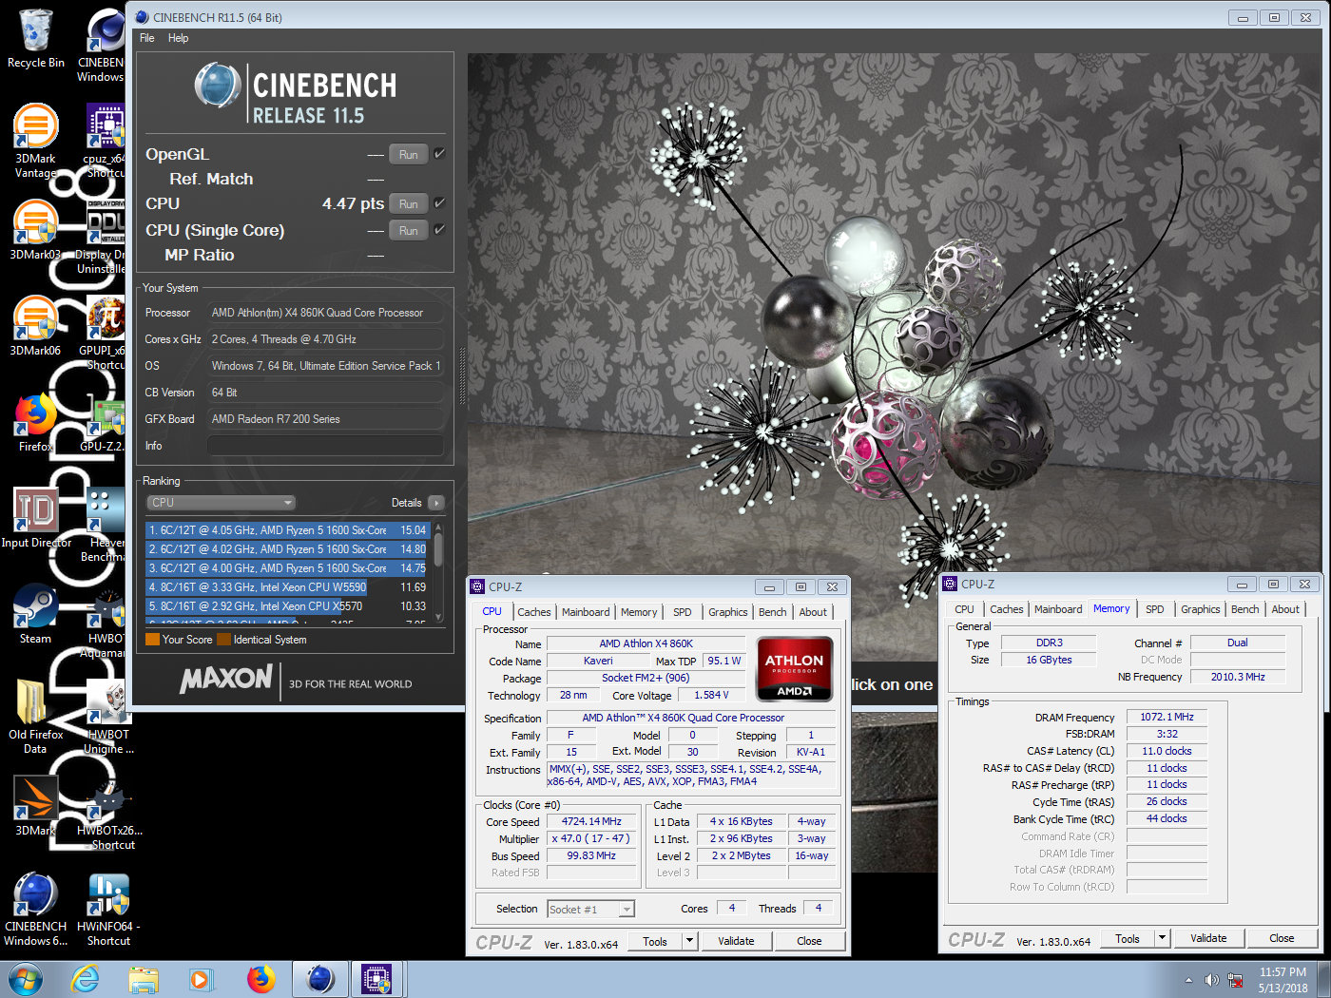The height and width of the screenshot is (998, 1331).
Task: Open 3DMark03 desktop shortcut
Action: [36, 230]
